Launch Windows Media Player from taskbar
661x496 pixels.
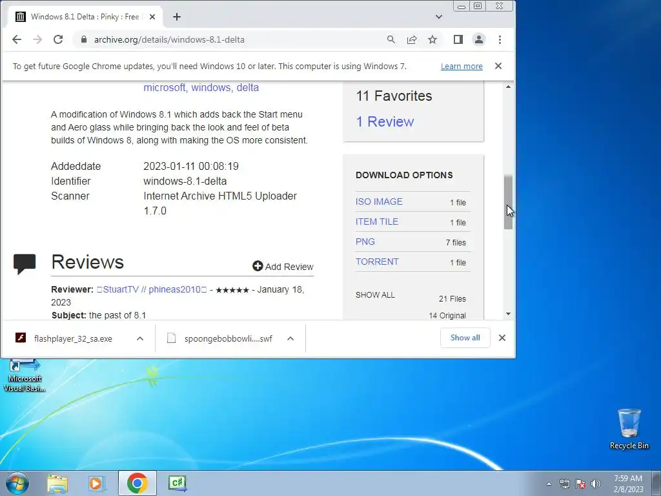[97, 483]
